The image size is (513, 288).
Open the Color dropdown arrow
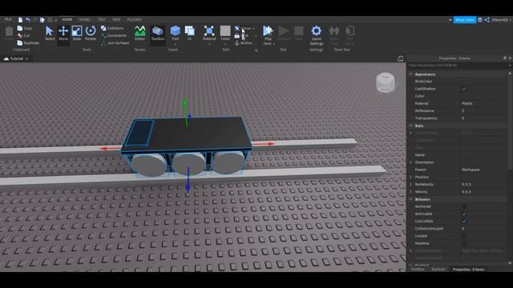coord(225,44)
